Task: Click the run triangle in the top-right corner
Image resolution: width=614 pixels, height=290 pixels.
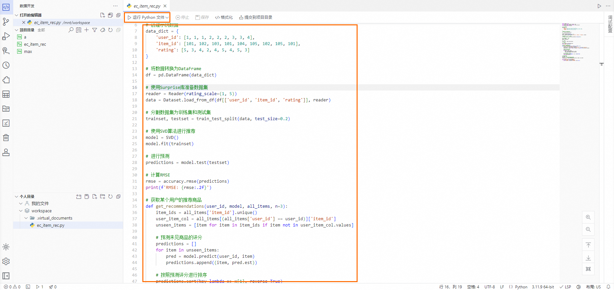Action: pos(599,6)
